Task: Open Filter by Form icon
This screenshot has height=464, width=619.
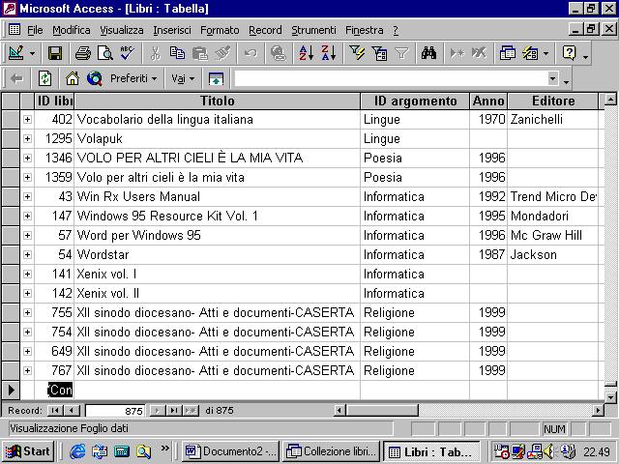Action: pyautogui.click(x=379, y=53)
